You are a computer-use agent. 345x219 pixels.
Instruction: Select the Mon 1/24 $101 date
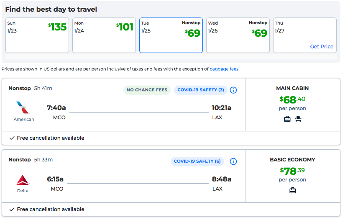[x=104, y=35]
